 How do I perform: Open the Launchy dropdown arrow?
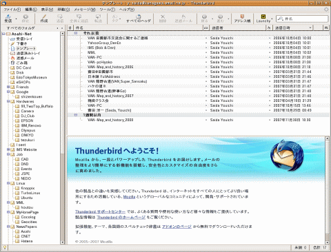point(272,19)
